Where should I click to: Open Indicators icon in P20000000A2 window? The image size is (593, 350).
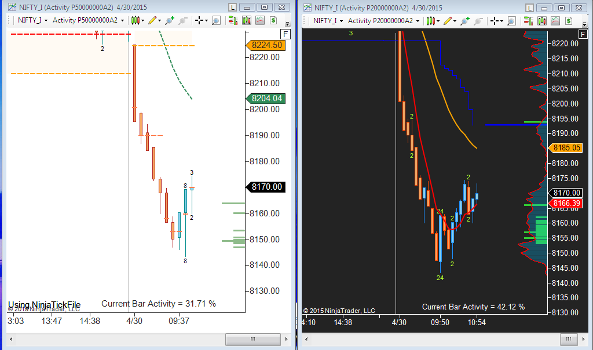coord(555,21)
